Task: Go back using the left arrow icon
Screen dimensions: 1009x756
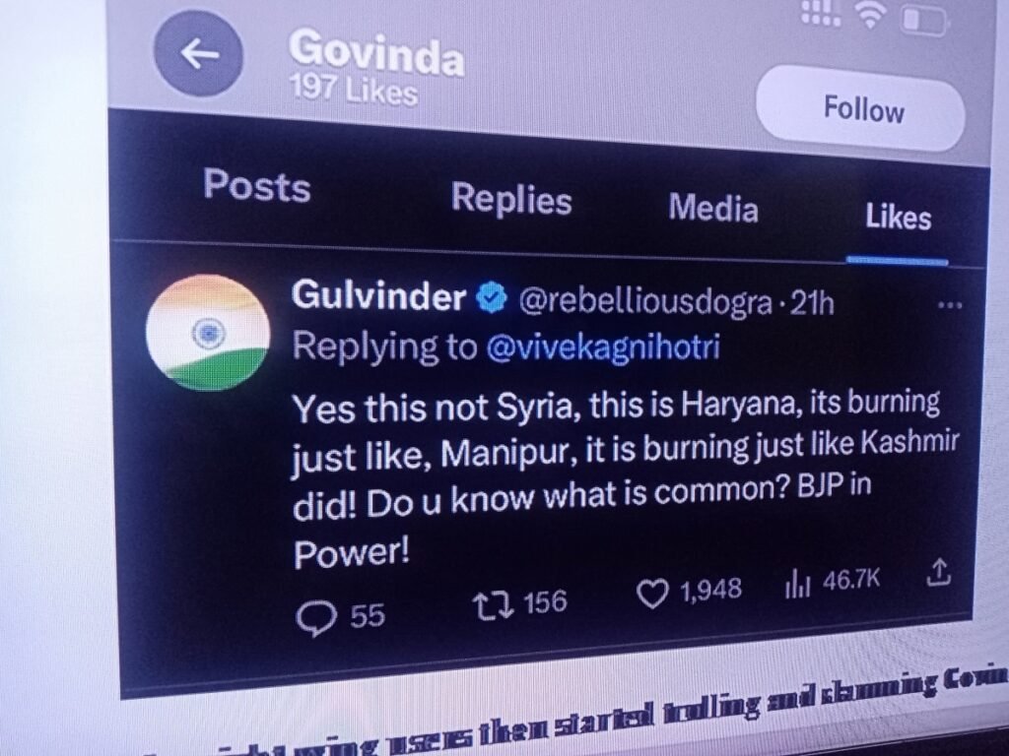Action: (198, 53)
